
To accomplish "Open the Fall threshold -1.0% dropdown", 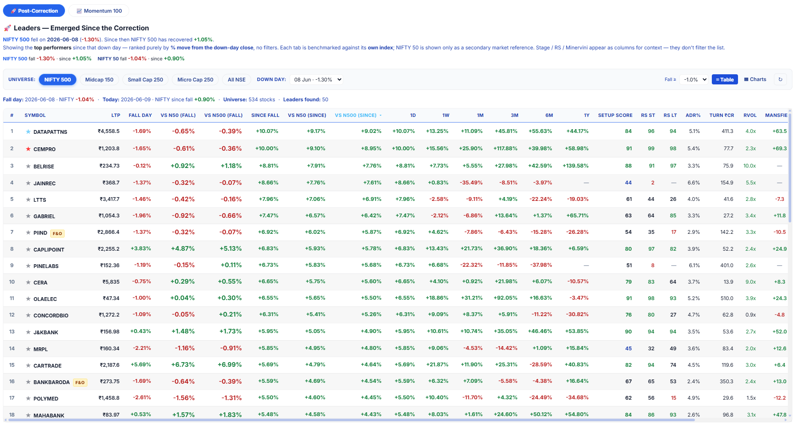I will 693,79.
